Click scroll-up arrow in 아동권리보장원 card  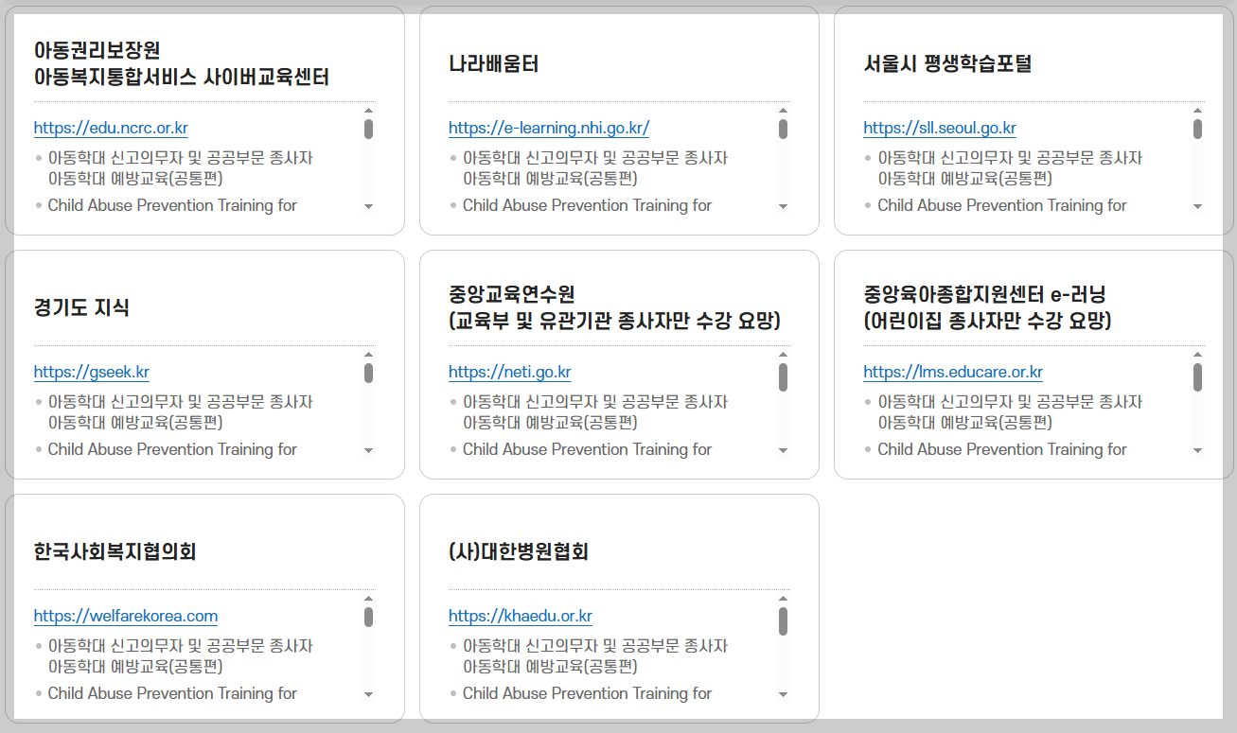[368, 111]
